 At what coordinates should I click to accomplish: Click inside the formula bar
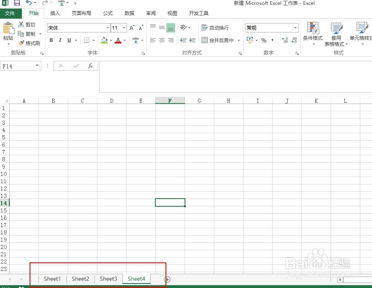[236, 76]
